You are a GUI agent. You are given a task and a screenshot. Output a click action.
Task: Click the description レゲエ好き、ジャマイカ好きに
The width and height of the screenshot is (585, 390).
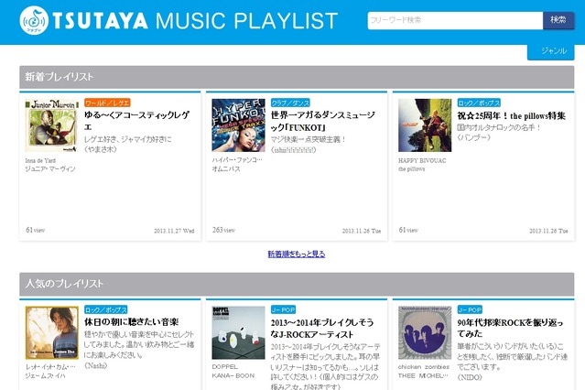tap(128, 139)
